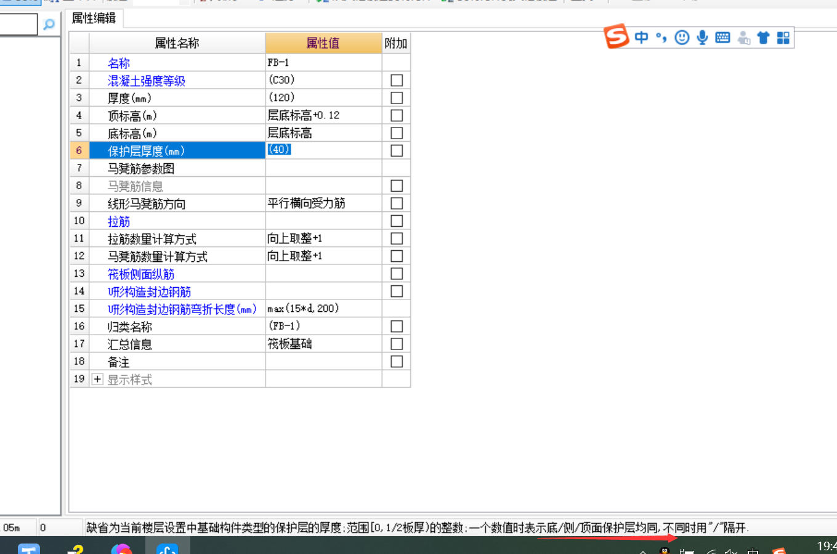This screenshot has width=837, height=554.
Task: Click the empty 备注 value cell
Action: click(x=323, y=361)
